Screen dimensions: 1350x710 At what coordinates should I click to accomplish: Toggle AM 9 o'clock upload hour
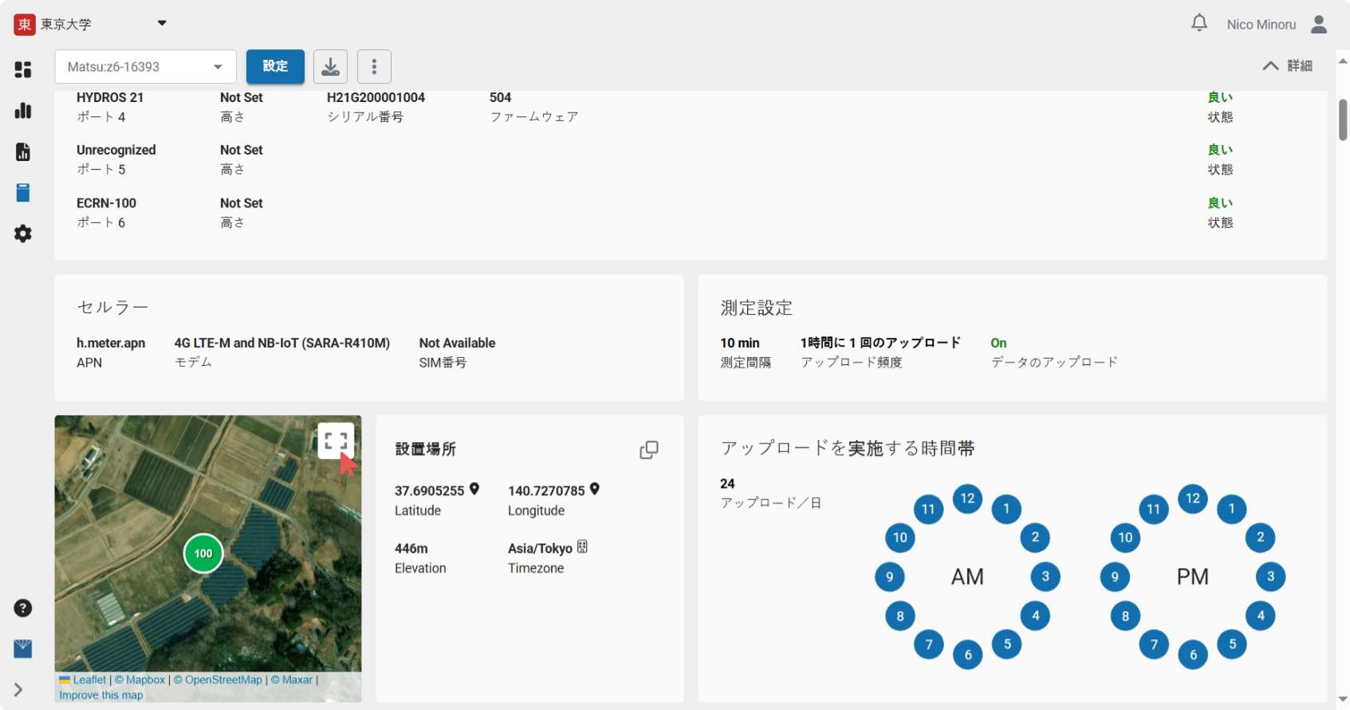click(889, 576)
